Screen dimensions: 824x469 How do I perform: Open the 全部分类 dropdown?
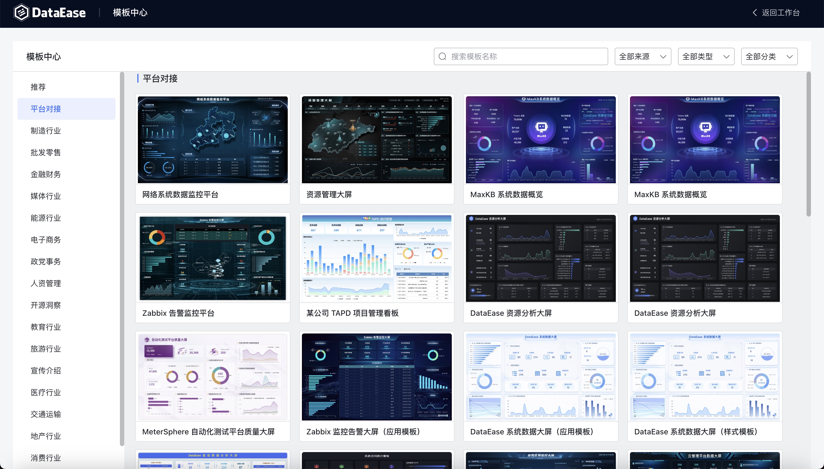pos(769,56)
